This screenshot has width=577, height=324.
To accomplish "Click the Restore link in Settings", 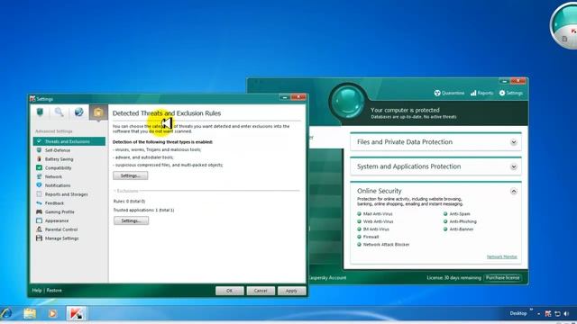I will pos(54,290).
